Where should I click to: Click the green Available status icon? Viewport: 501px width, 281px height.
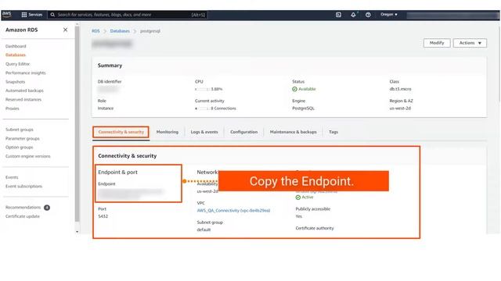tap(294, 89)
